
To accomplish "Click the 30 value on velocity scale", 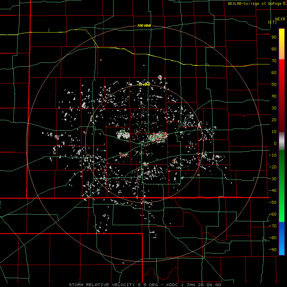I will (x=274, y=108).
